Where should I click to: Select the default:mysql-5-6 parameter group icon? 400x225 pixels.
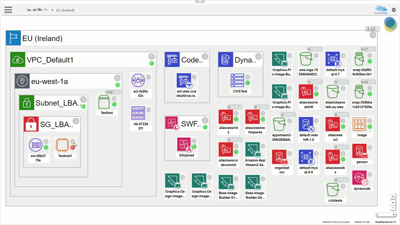[306, 157]
